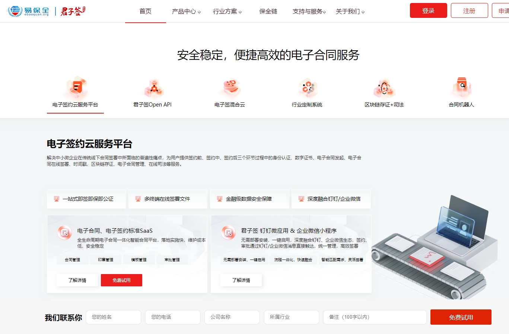Image resolution: width=509 pixels, height=334 pixels.
Task: Choose the 行业定制系统 icon
Action: [308, 88]
